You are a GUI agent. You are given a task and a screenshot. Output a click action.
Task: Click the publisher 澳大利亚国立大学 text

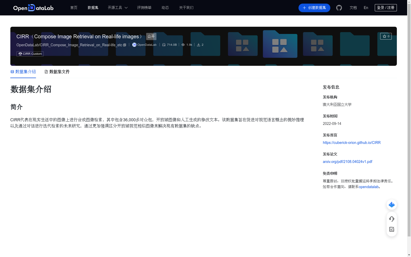[337, 105]
